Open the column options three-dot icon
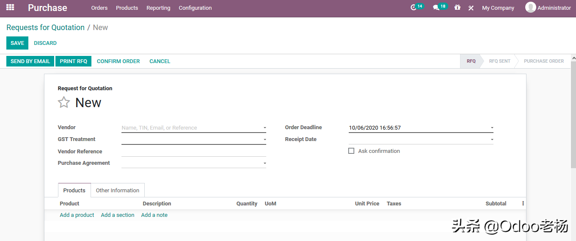 (523, 204)
